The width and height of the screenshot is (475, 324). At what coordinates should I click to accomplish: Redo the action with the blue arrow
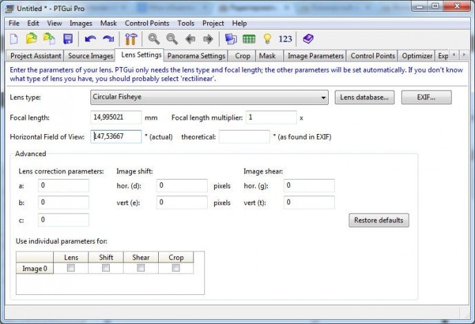coord(108,39)
